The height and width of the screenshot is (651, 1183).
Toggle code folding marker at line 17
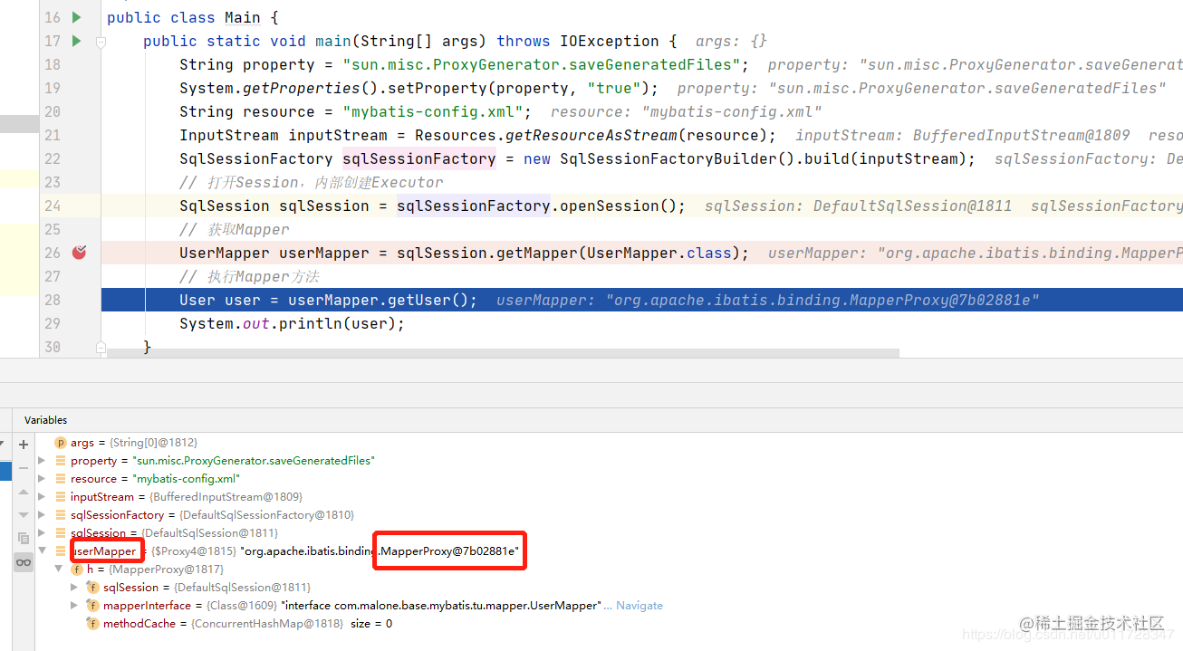pyautogui.click(x=101, y=42)
